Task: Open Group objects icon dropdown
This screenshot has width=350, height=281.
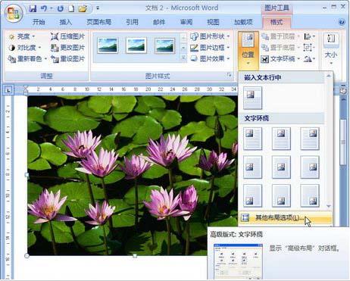Action: (x=309, y=48)
